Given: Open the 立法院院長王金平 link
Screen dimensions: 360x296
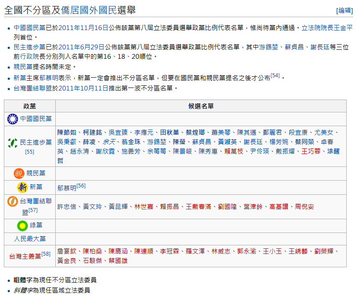Looking at the screenshot, I should tap(327, 28).
